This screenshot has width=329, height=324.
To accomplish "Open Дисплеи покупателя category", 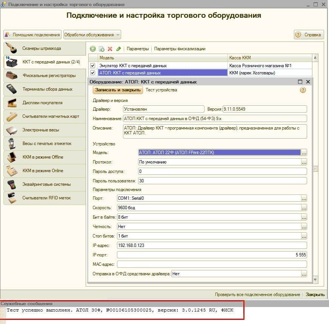I will click(45, 103).
